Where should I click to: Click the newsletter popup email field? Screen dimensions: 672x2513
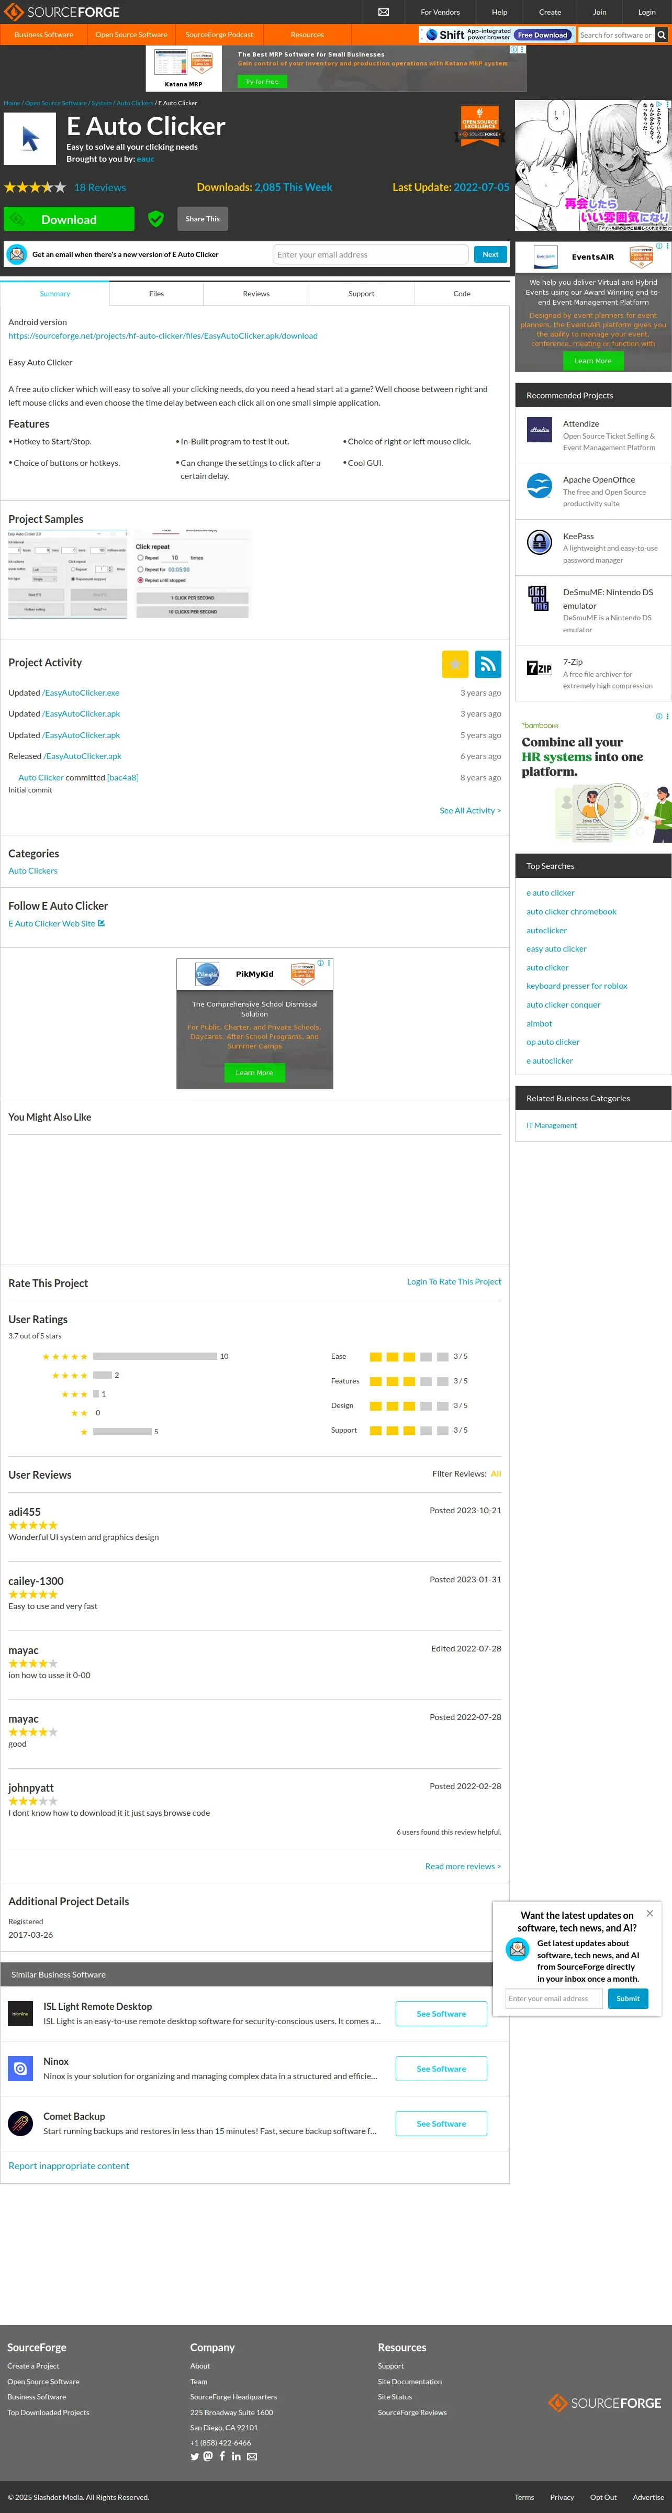click(x=554, y=1998)
